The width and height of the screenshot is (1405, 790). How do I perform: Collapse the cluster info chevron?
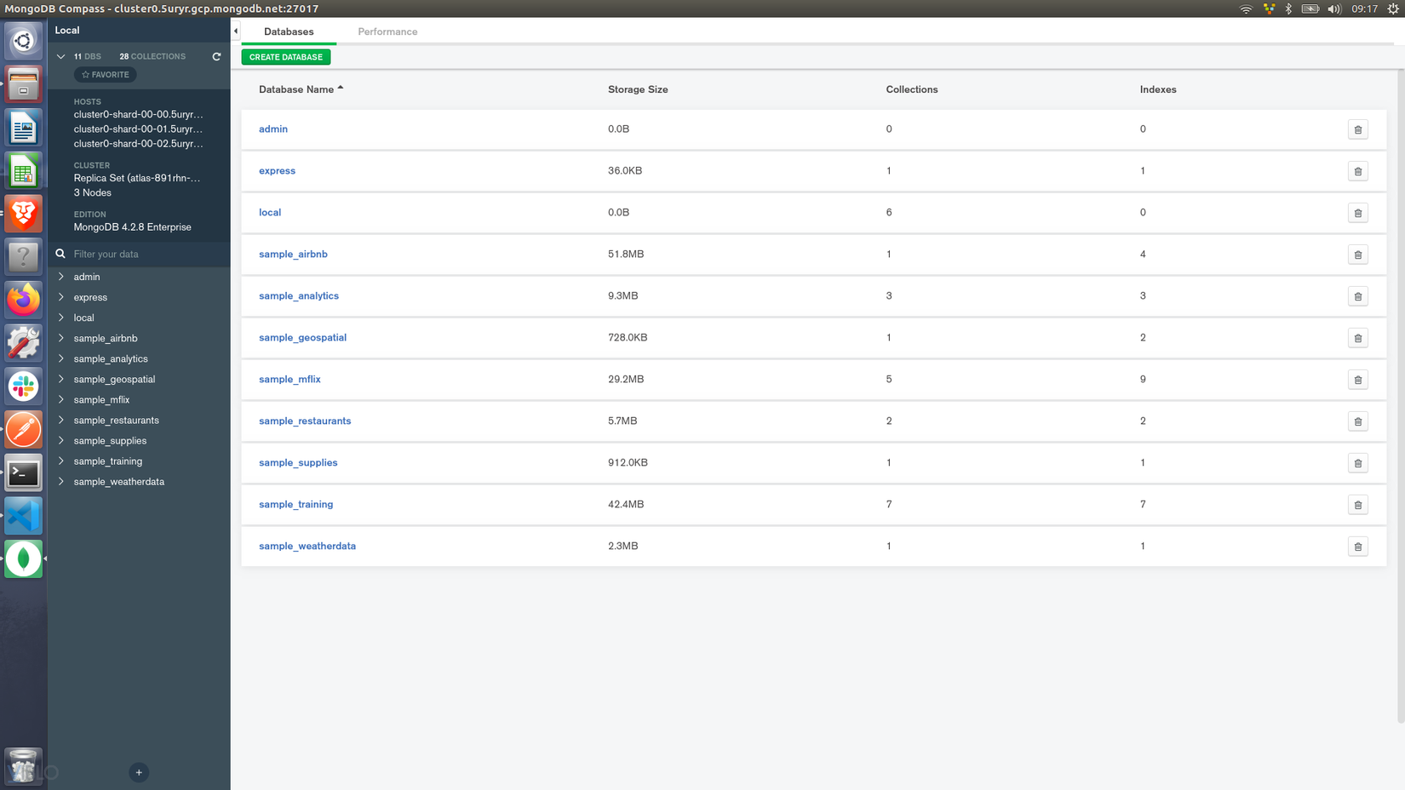(60, 56)
